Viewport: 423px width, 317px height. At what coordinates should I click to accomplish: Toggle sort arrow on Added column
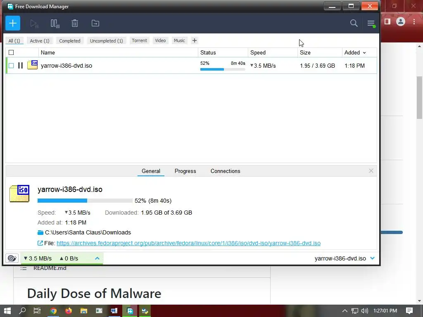(x=364, y=53)
